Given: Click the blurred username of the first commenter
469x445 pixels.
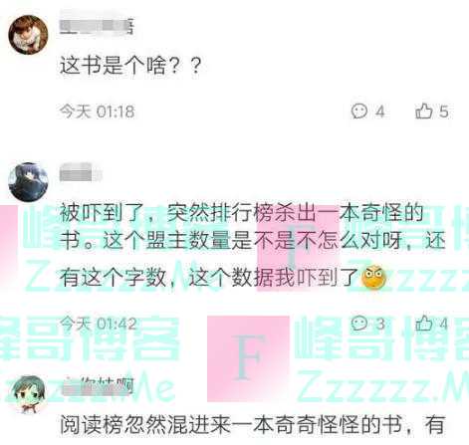Looking at the screenshot, I should (x=97, y=27).
